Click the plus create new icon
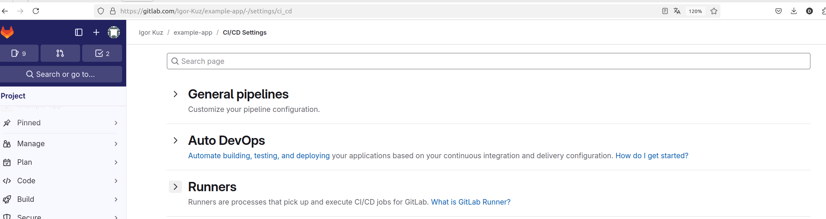 [x=96, y=32]
